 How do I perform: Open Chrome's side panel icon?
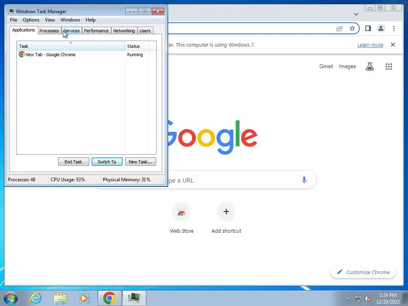coord(368,28)
